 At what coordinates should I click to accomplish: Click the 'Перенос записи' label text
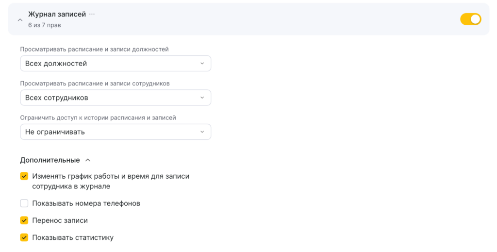tap(60, 220)
